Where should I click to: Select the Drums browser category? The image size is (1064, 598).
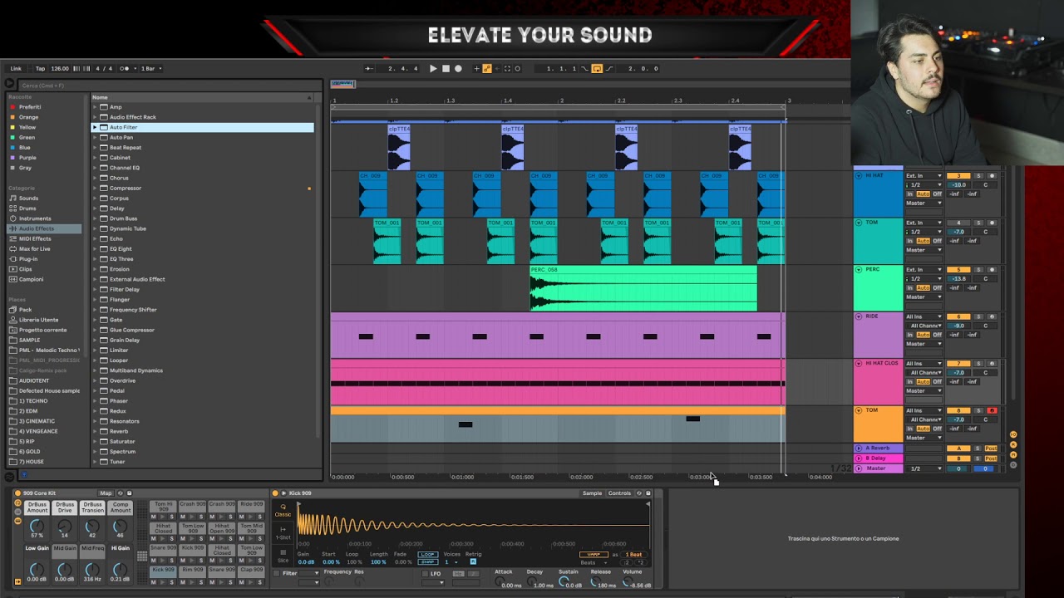(x=27, y=208)
